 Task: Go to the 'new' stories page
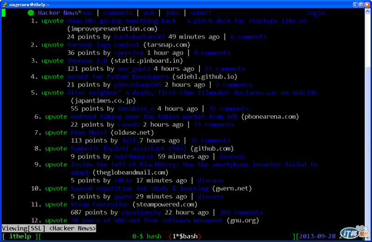(x=87, y=13)
